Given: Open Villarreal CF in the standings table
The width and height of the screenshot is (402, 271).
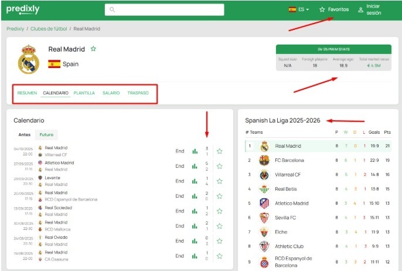Looking at the screenshot, I should pos(288,174).
